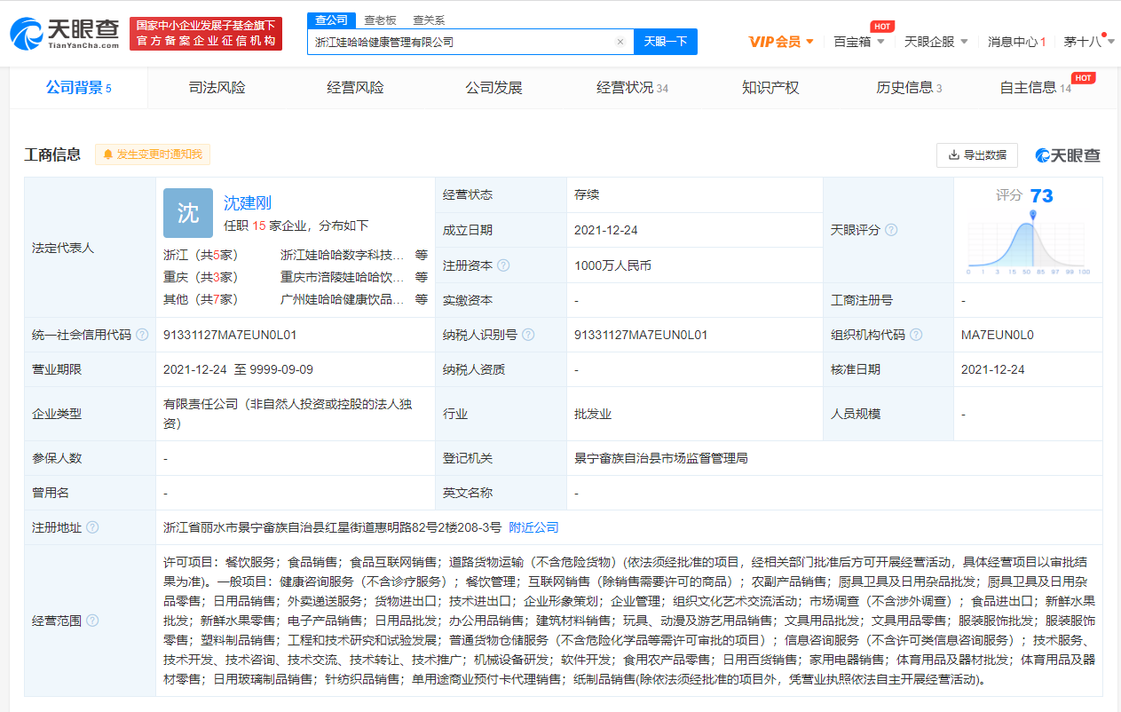Click 重庆市涪陵娃哈哈饮 company link

pos(343,277)
